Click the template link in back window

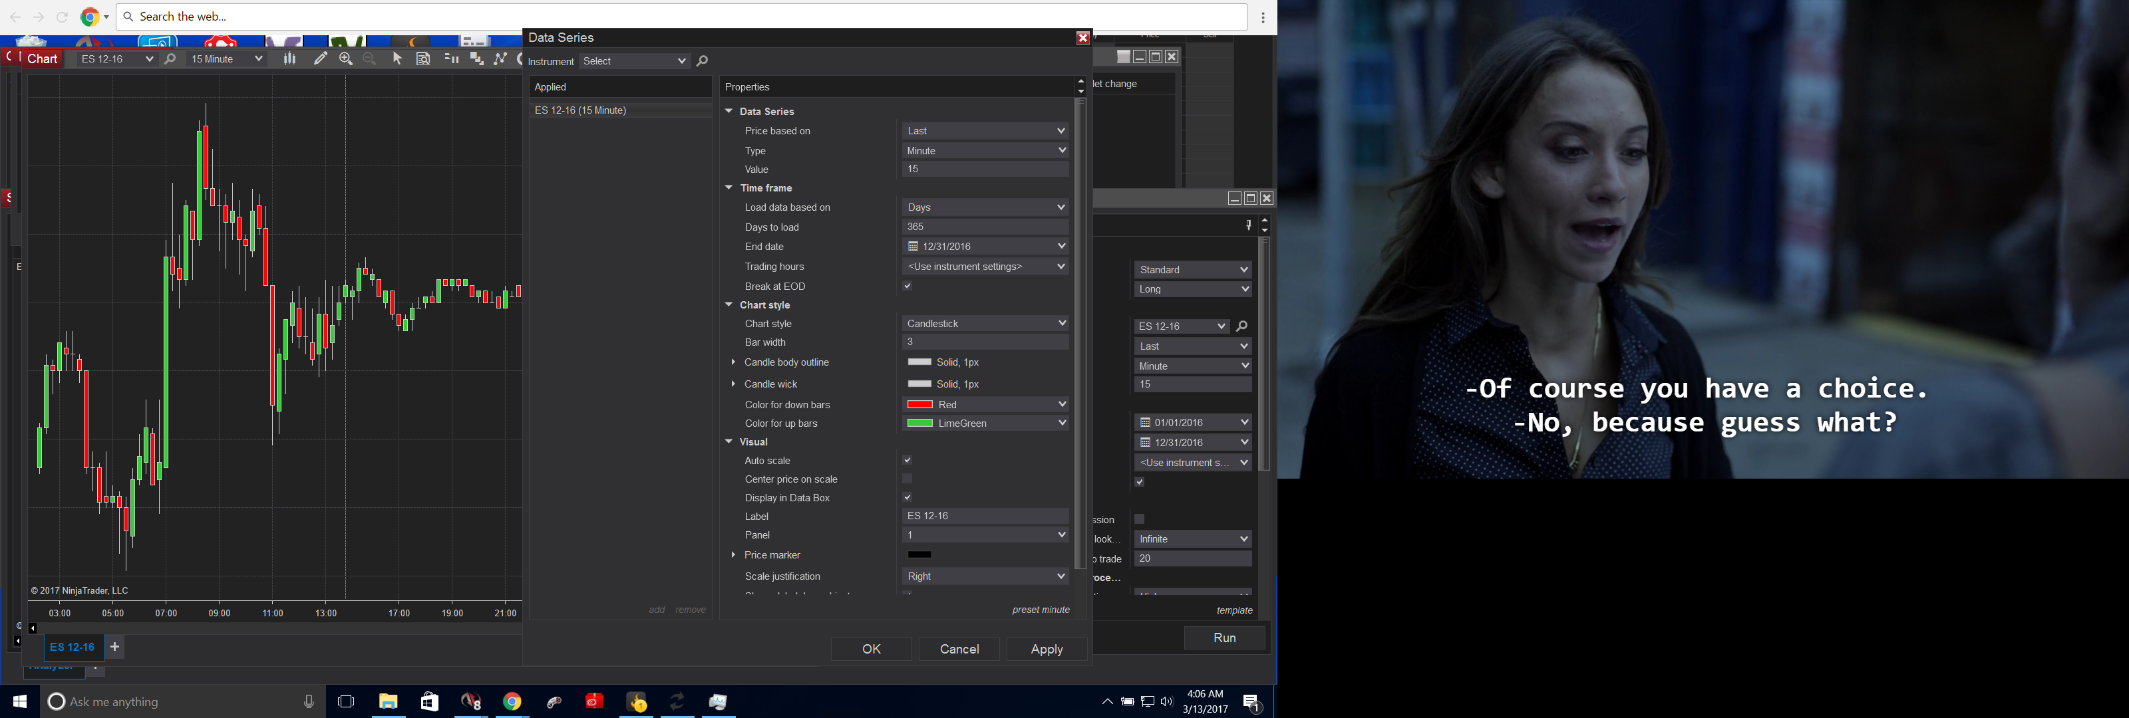[x=1235, y=610]
